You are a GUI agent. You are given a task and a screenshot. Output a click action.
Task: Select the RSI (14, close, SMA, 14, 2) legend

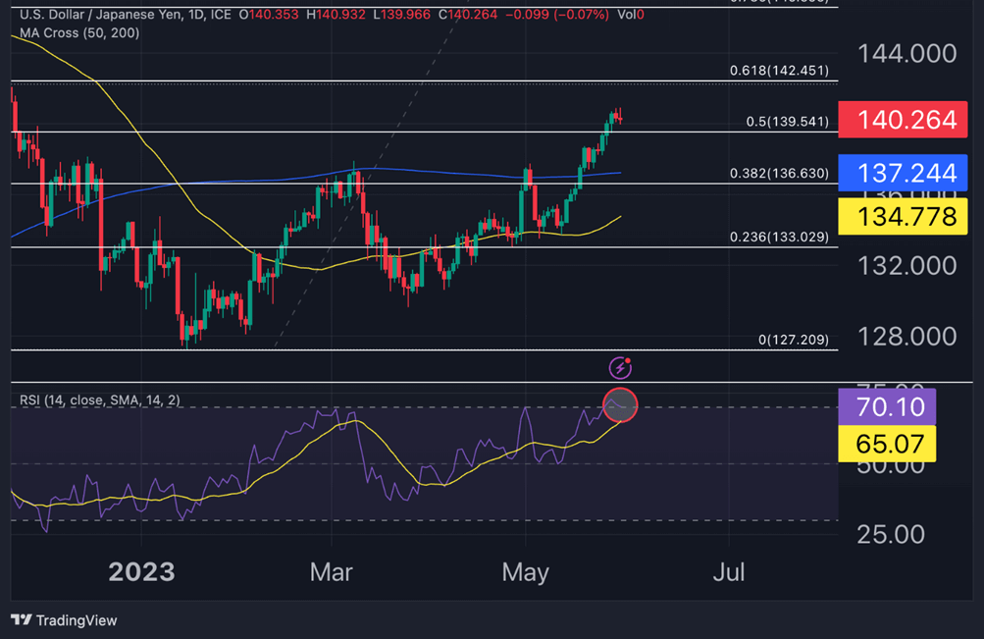(100, 400)
